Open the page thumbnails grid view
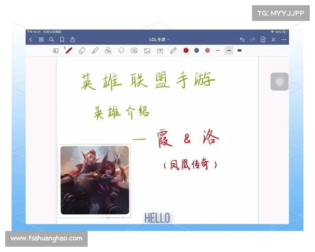This screenshot has width=315, height=252. (41, 39)
